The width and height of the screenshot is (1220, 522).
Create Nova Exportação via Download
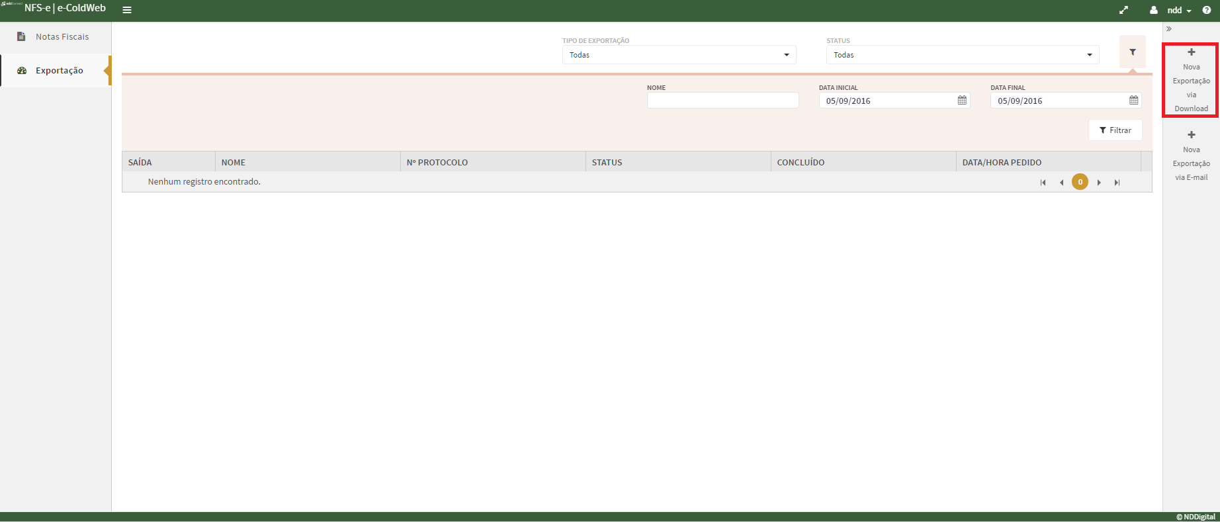(x=1191, y=80)
